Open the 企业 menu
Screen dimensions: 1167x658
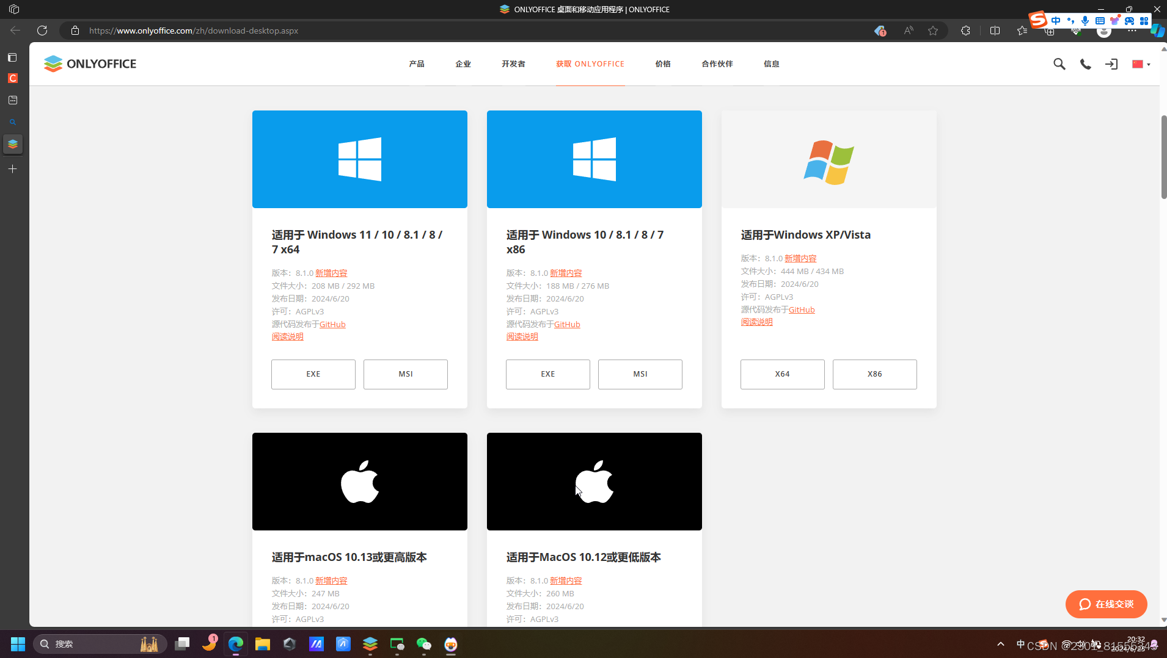click(463, 63)
